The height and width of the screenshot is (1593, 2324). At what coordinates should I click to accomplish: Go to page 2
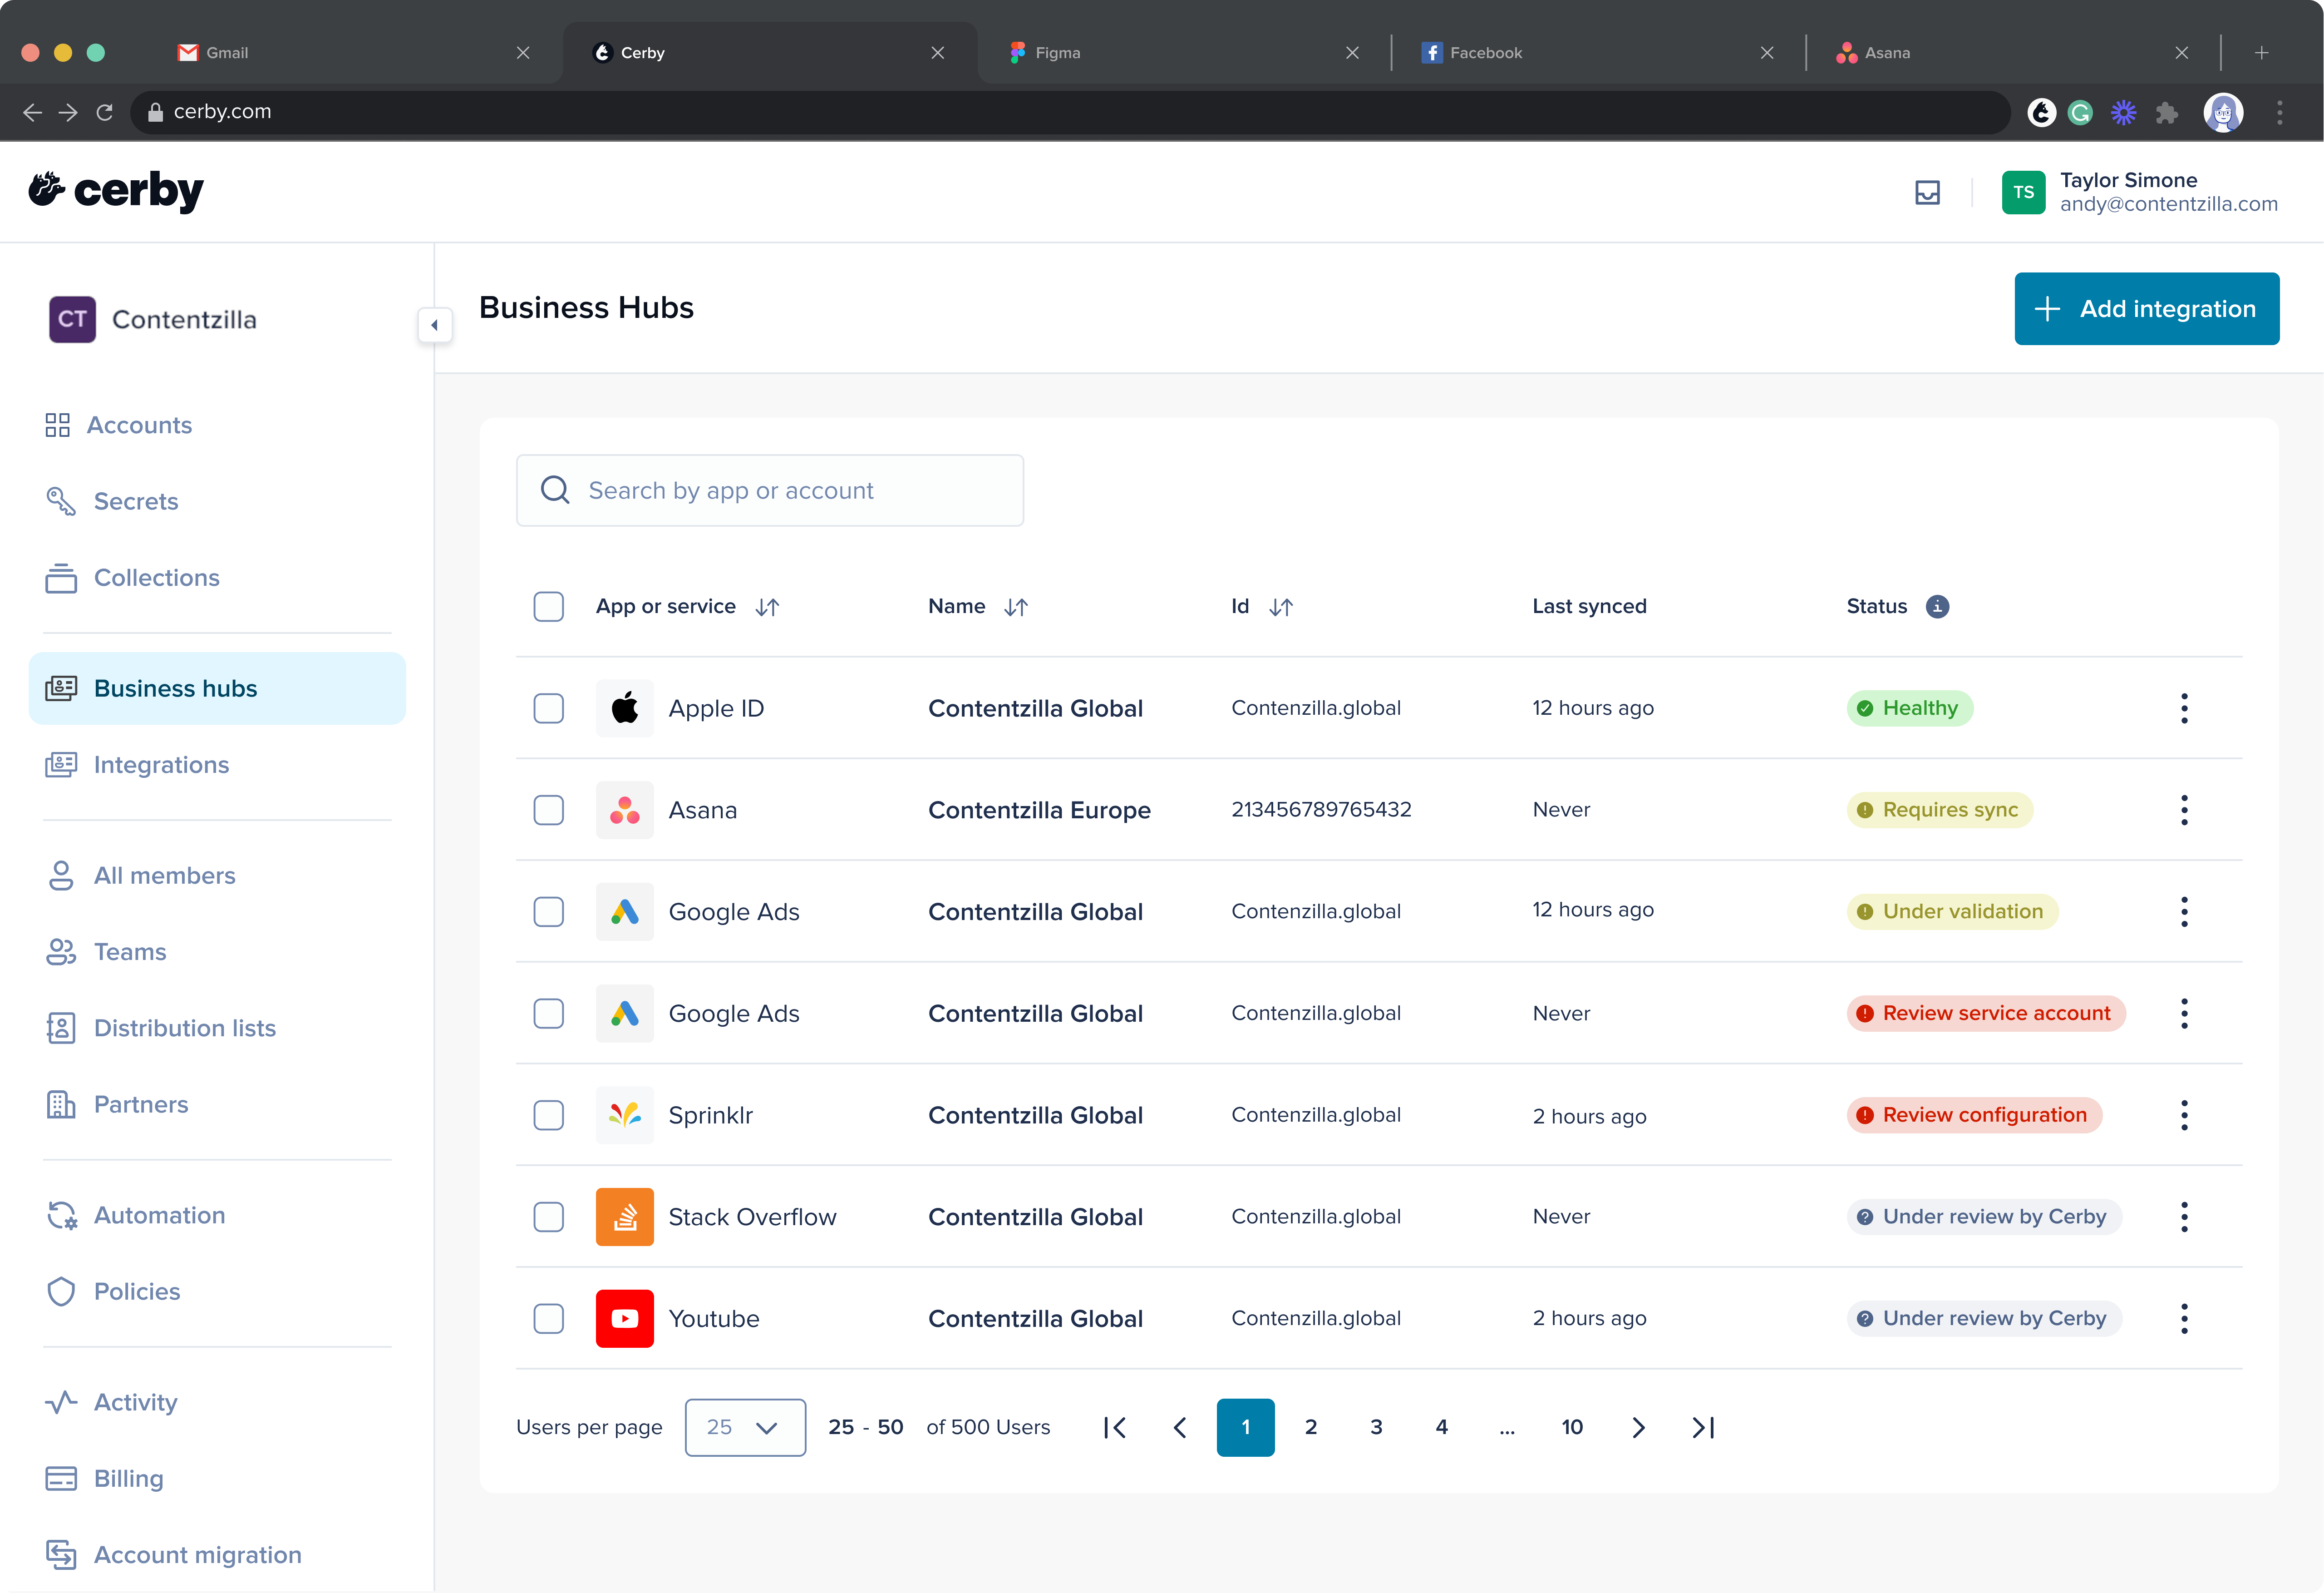coord(1311,1427)
